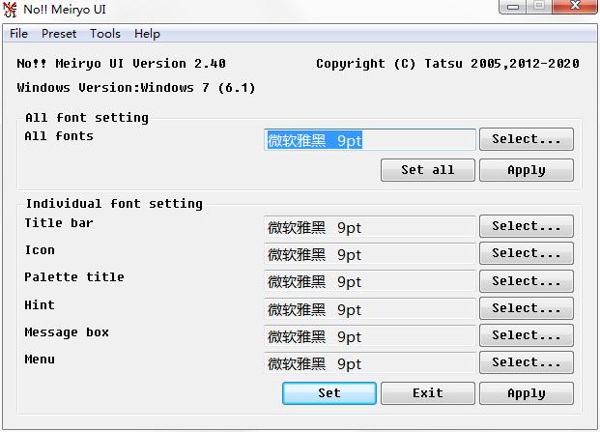Click the Title bar font field
This screenshot has height=432, width=600.
pyautogui.click(x=369, y=227)
